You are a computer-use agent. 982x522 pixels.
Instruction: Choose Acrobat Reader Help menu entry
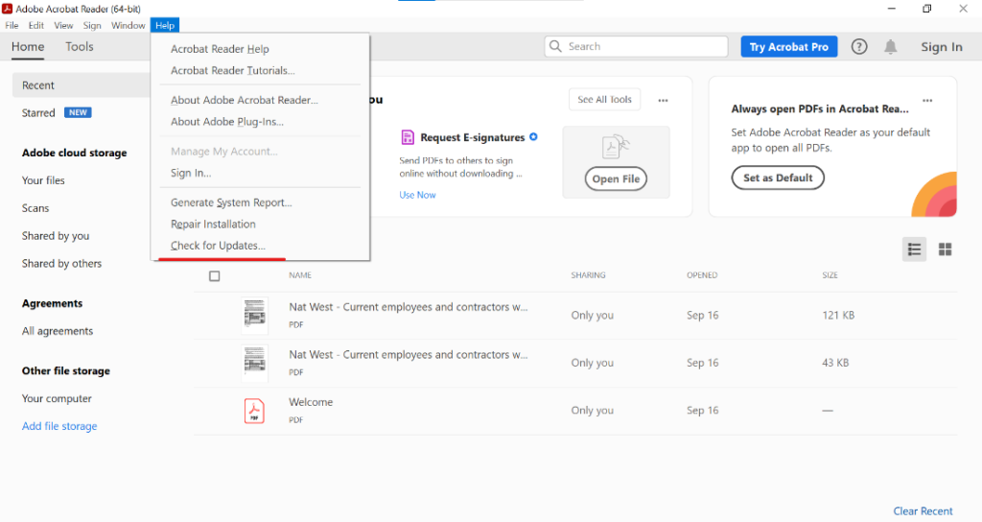coord(220,49)
